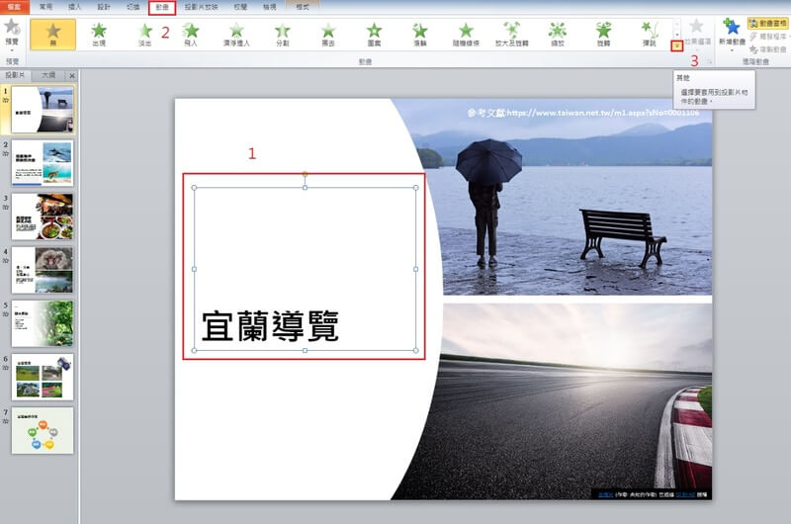Screen dimensions: 791x524
Task: Click the animation star under slide 3 number
Action: coord(6,208)
